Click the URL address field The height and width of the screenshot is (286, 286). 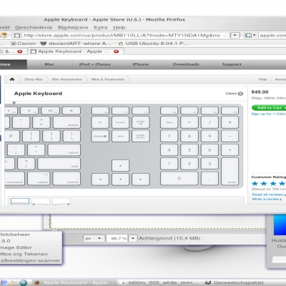(122, 35)
